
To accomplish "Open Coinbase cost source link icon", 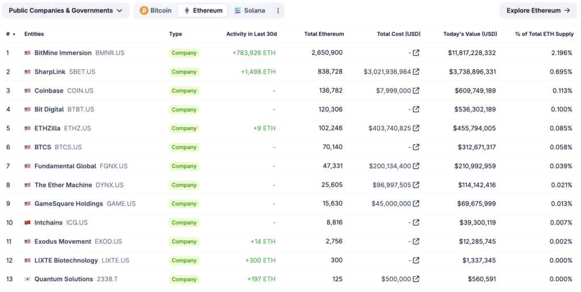I will (x=416, y=91).
